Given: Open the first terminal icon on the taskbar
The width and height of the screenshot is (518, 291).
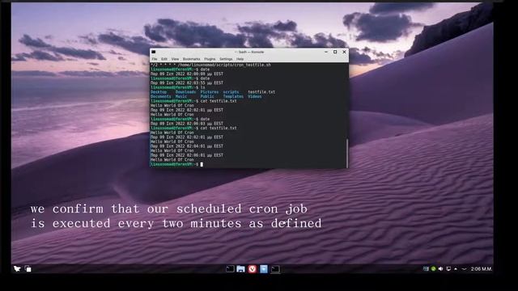Looking at the screenshot, I should [x=230, y=269].
